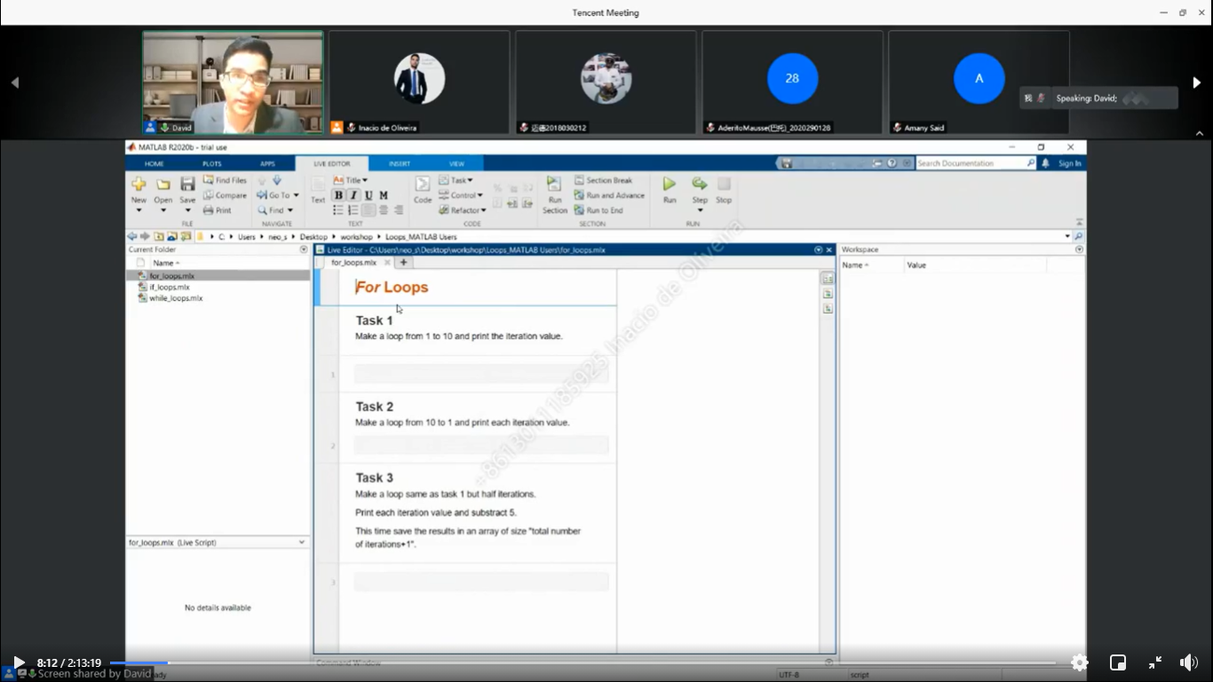1213x682 pixels.
Task: Click the Compare files tool
Action: click(225, 195)
